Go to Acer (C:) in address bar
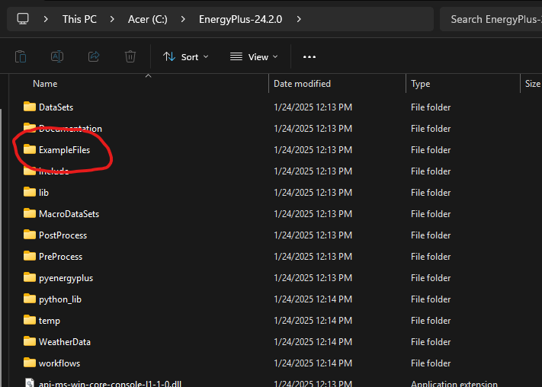The image size is (542, 387). click(x=149, y=19)
